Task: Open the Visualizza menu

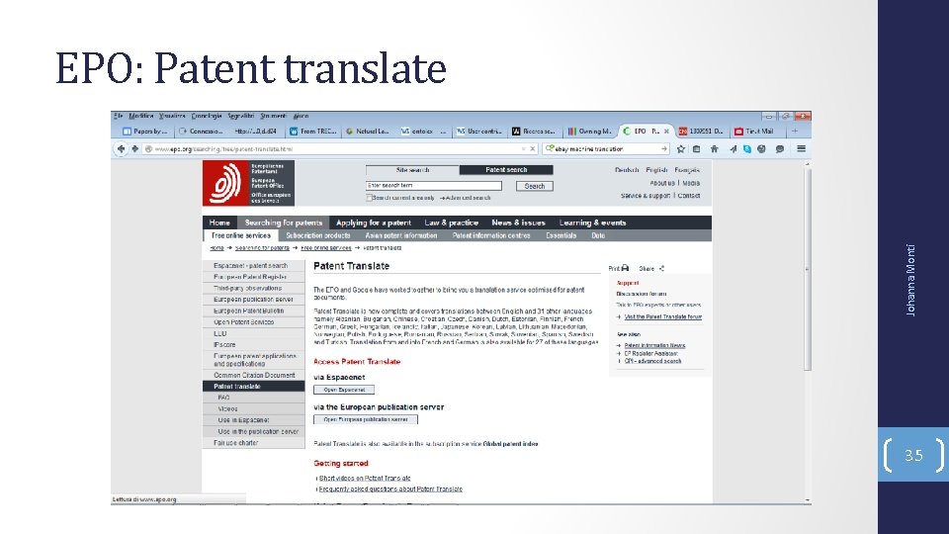Action: (172, 116)
